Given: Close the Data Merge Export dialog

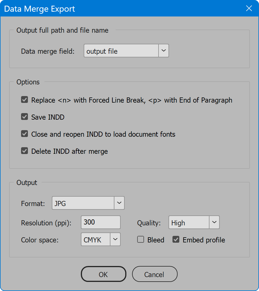Looking at the screenshot, I should [x=249, y=9].
